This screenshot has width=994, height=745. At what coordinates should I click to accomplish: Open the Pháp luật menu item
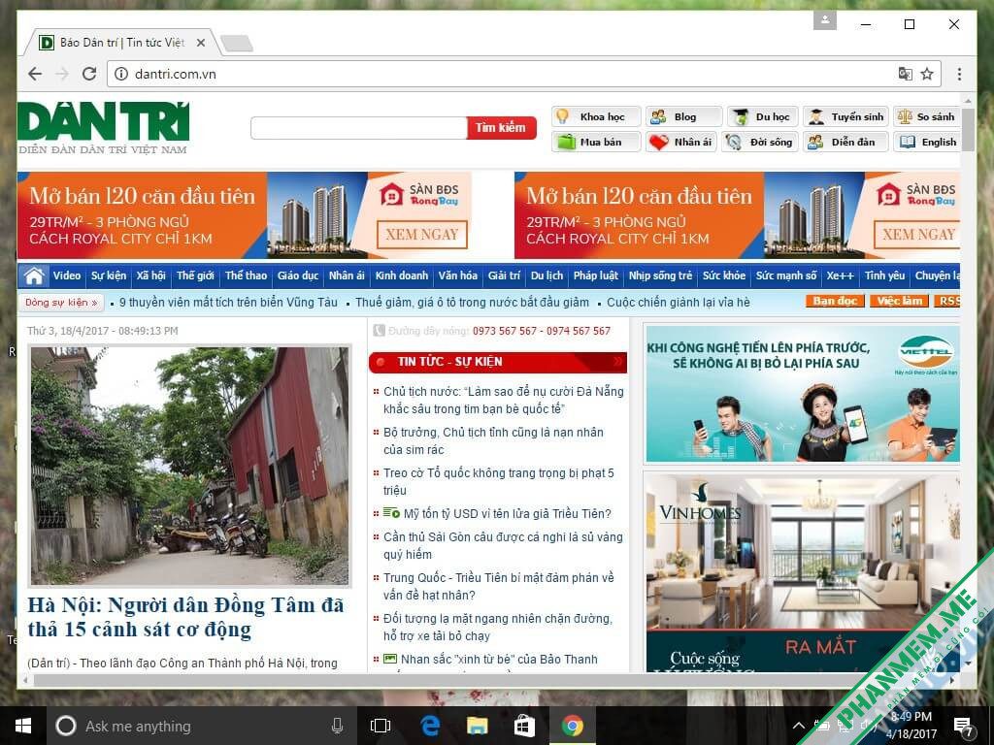point(596,275)
